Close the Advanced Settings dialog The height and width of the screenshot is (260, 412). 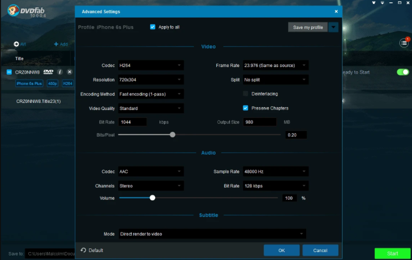pyautogui.click(x=336, y=11)
